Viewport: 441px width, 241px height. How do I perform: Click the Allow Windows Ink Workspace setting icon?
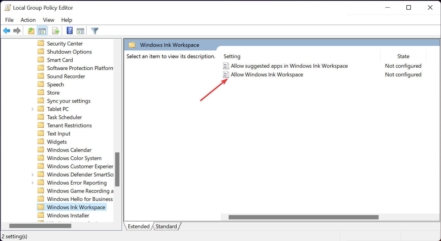pos(226,74)
